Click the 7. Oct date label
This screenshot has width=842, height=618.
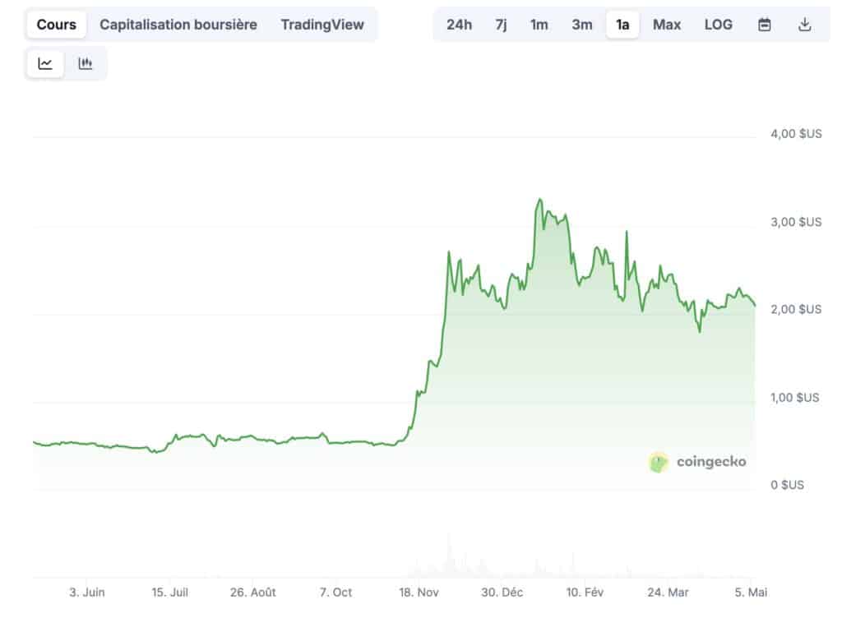335,593
